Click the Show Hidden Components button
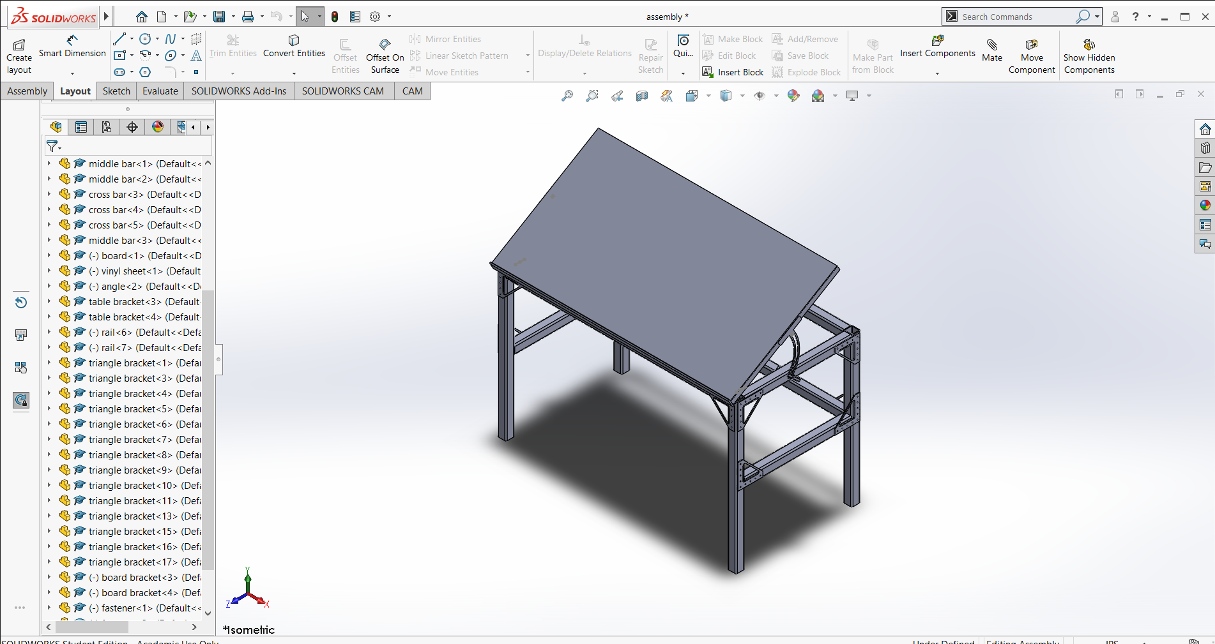 [1089, 56]
